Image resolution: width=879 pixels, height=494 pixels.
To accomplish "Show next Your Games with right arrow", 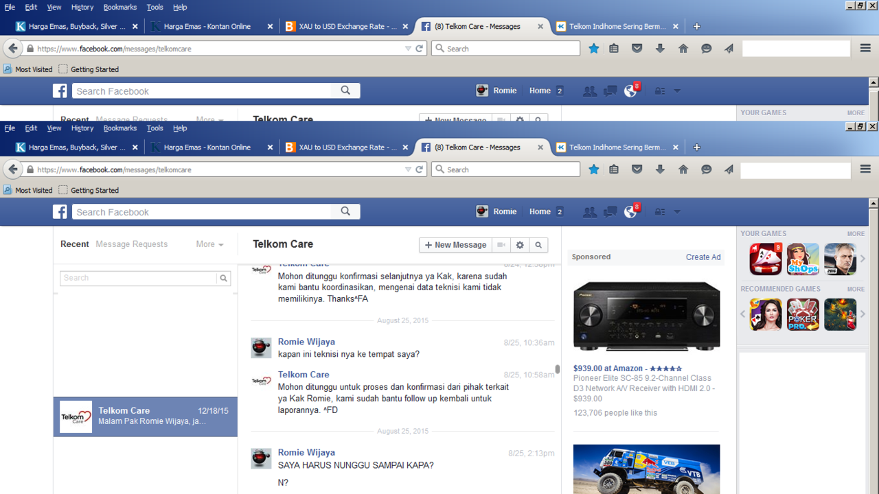I will [x=863, y=259].
